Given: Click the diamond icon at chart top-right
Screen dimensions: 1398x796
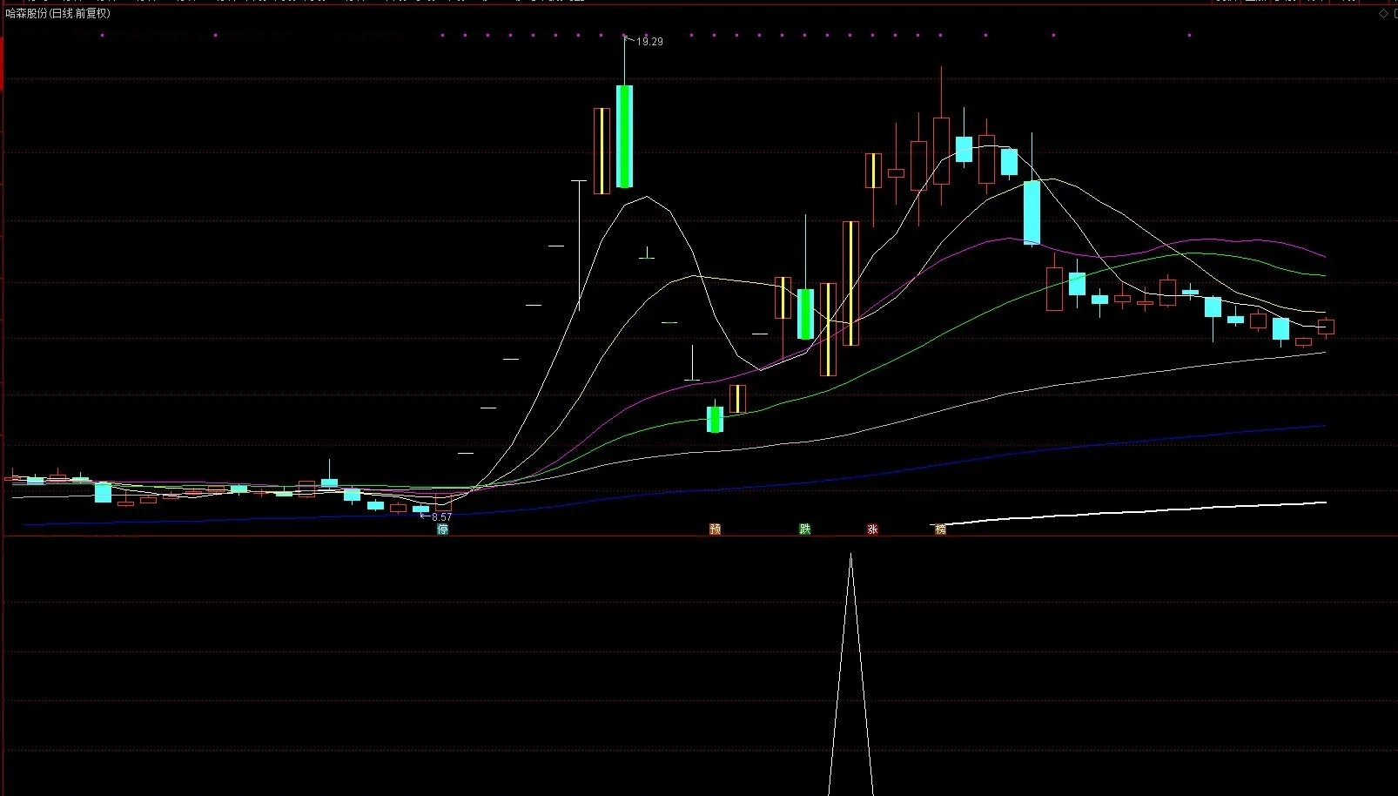Looking at the screenshot, I should coord(1384,14).
